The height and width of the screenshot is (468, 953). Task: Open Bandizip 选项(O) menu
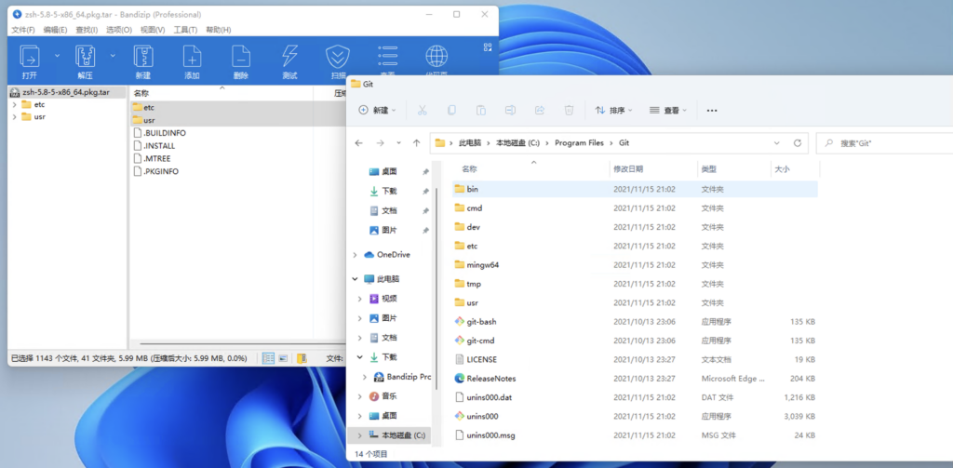point(119,30)
